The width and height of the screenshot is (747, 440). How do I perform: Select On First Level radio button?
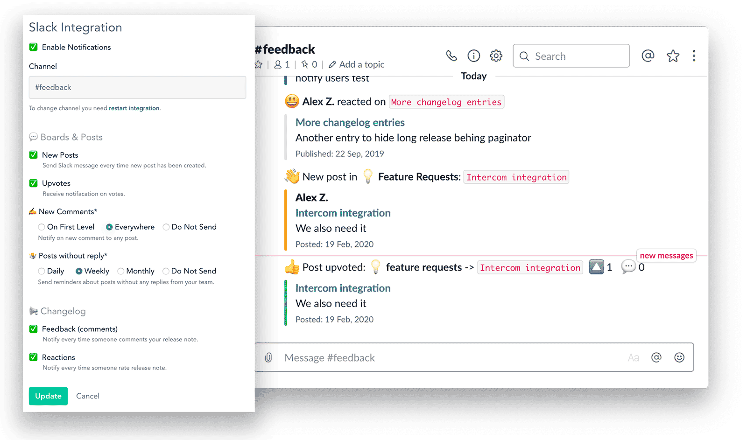coord(42,227)
